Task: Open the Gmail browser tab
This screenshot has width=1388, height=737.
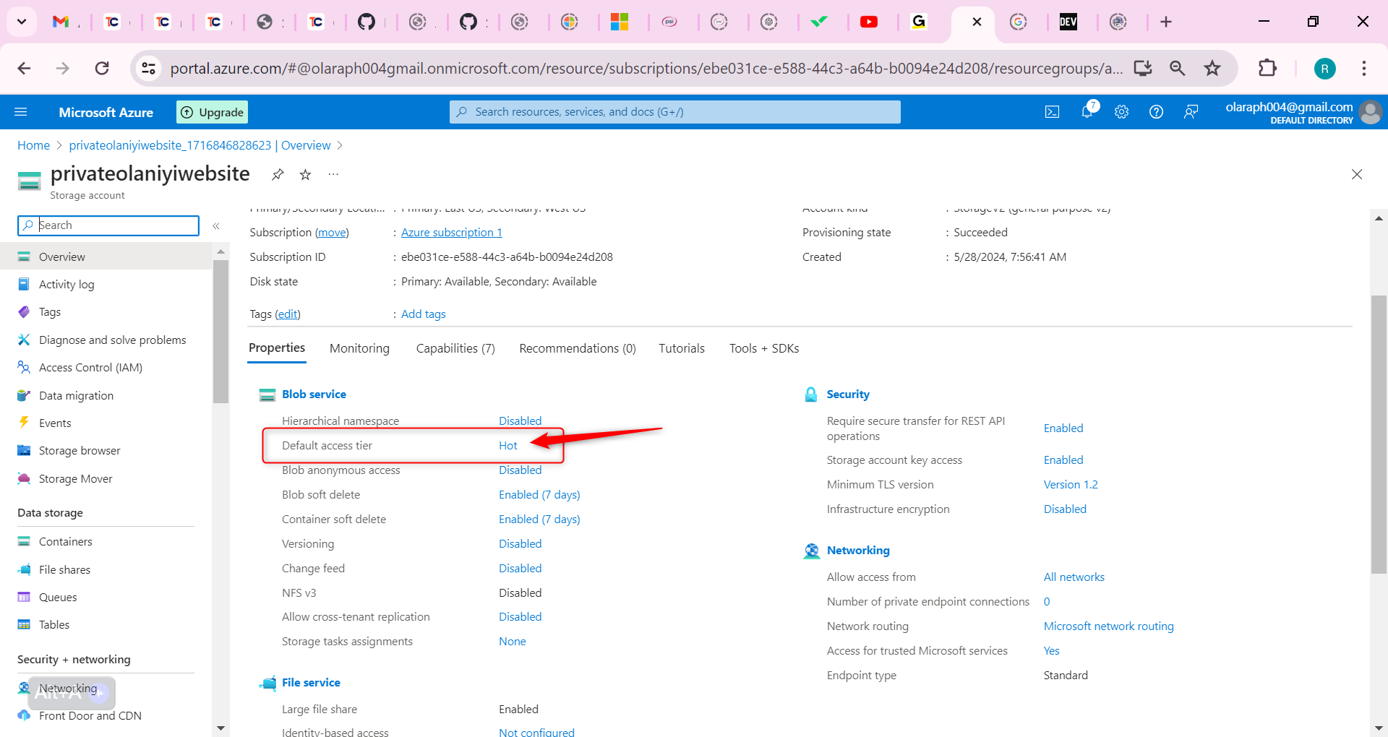Action: 61,22
